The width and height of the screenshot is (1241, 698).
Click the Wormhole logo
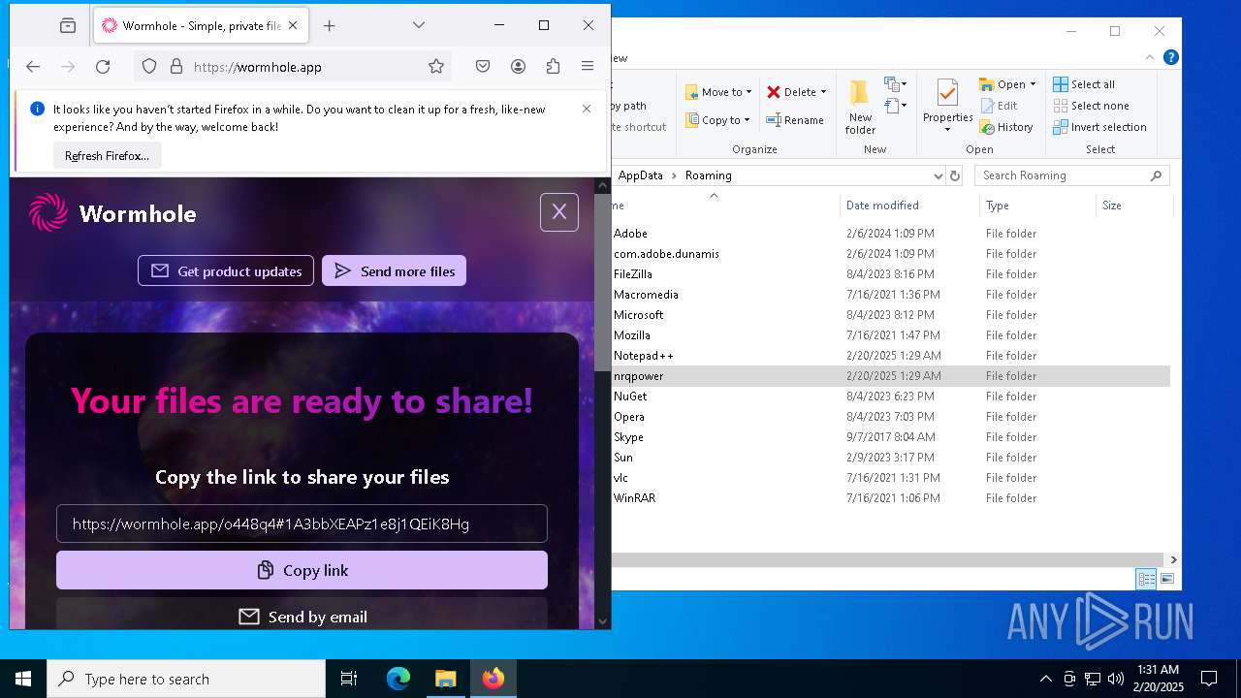click(112, 213)
